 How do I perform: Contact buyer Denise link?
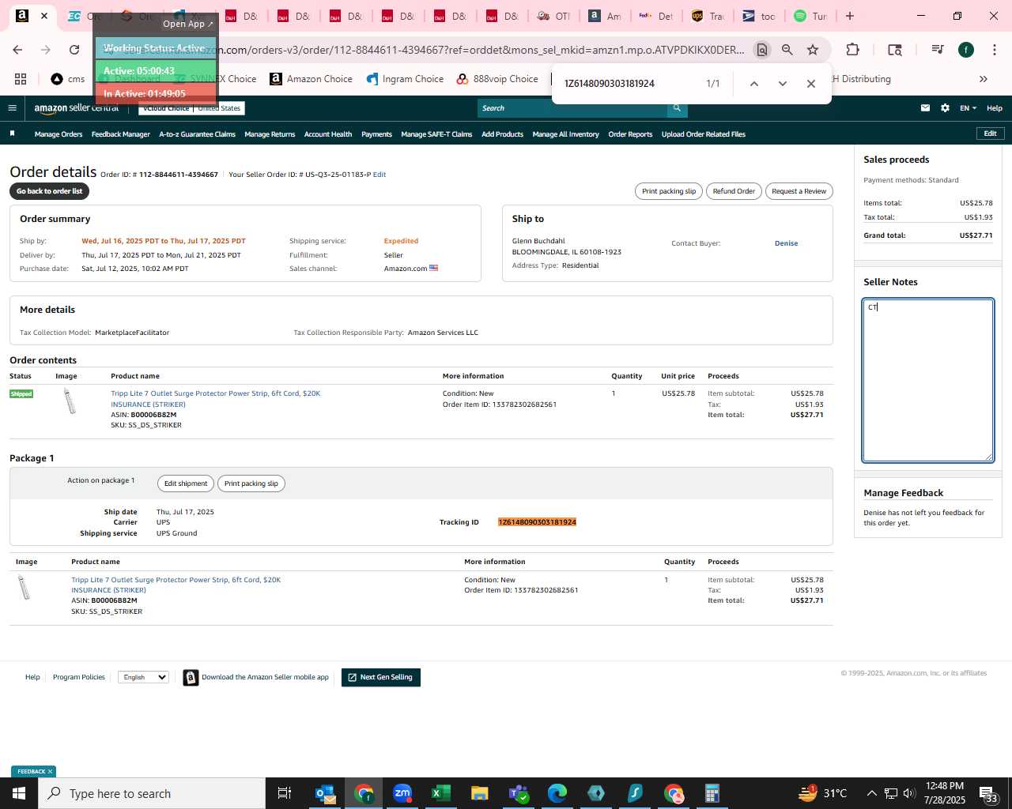pyautogui.click(x=786, y=243)
